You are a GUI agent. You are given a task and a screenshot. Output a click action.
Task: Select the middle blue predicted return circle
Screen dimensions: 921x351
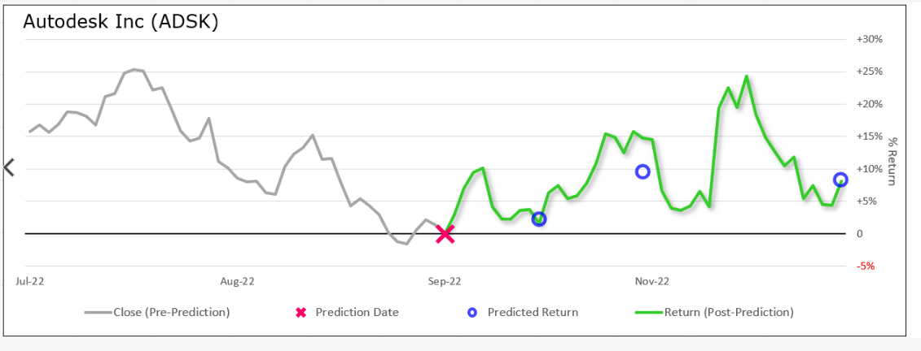pyautogui.click(x=643, y=171)
